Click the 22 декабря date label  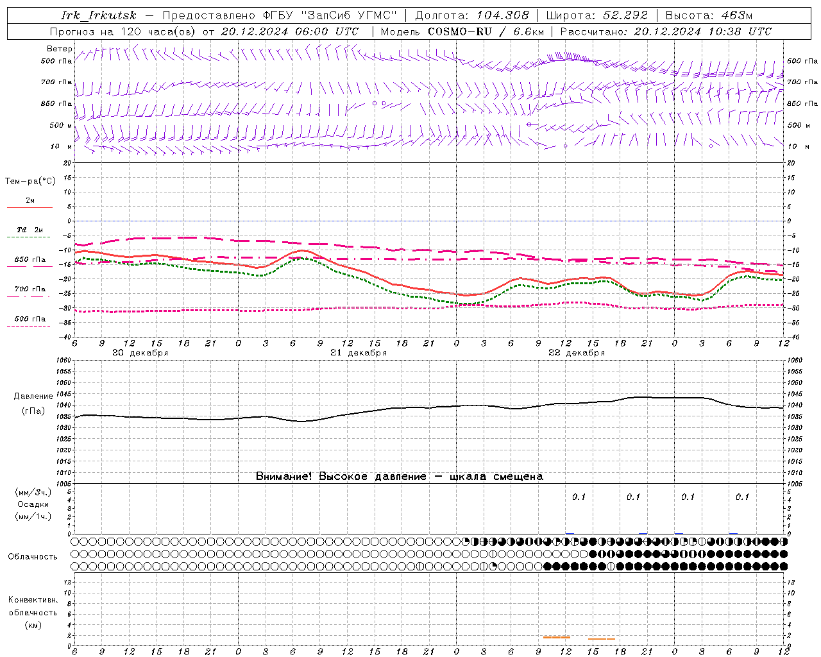pos(577,353)
